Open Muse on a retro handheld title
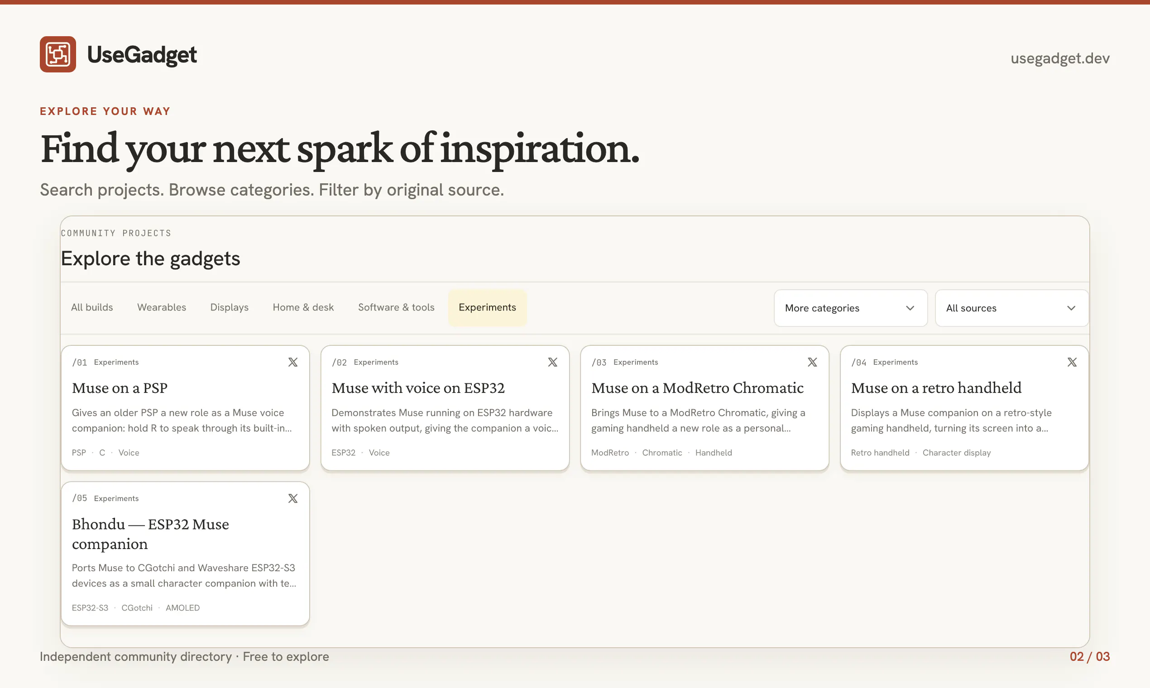 (936, 387)
